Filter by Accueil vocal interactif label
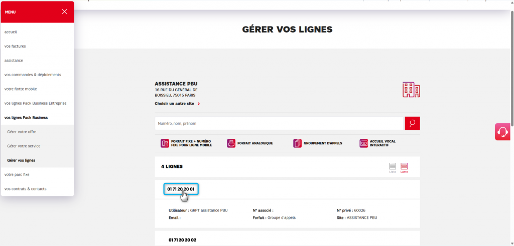The height and width of the screenshot is (246, 514). (x=382, y=143)
